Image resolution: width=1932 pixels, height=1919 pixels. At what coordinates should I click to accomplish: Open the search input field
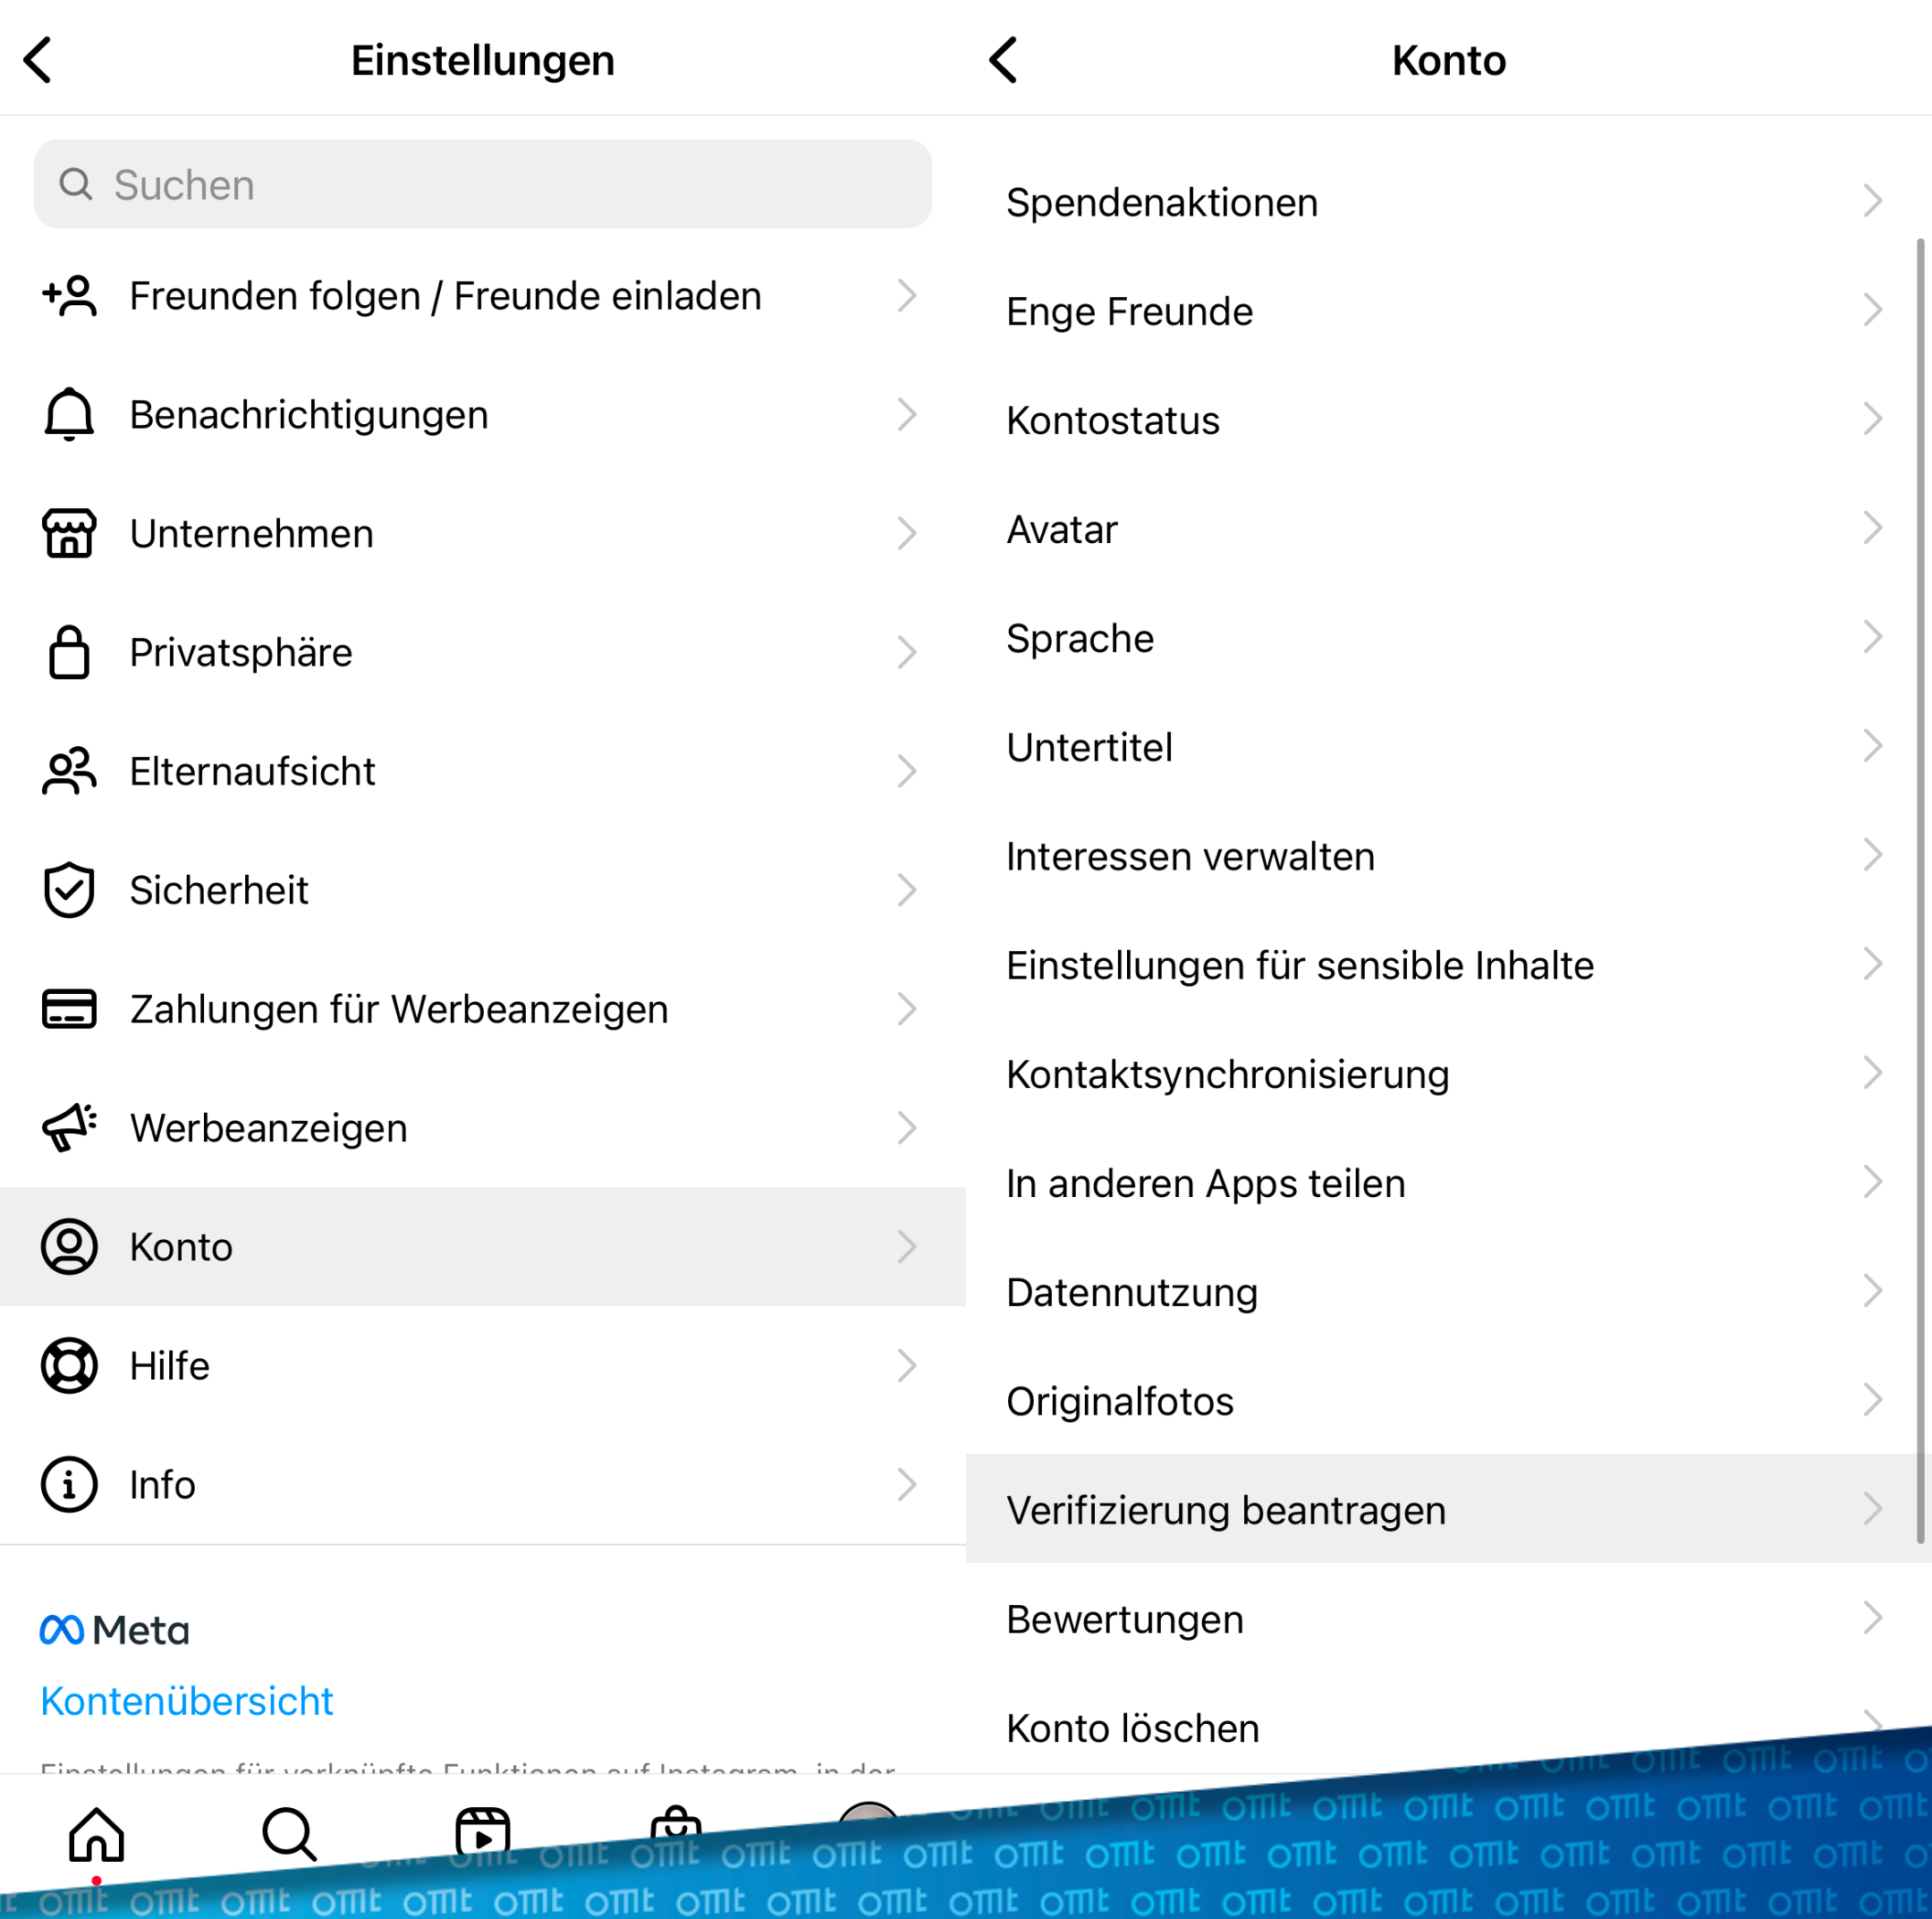[483, 184]
